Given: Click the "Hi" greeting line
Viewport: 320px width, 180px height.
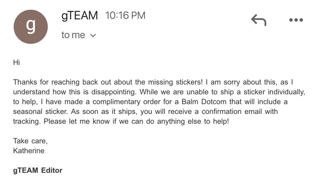Looking at the screenshot, I should tap(16, 62).
